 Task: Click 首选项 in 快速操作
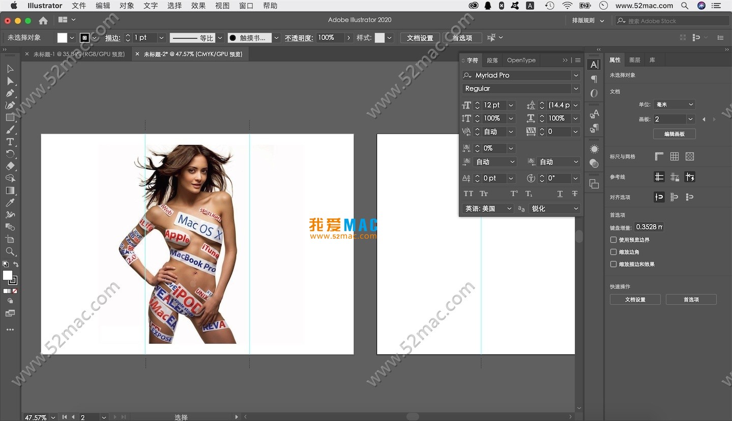(x=691, y=300)
